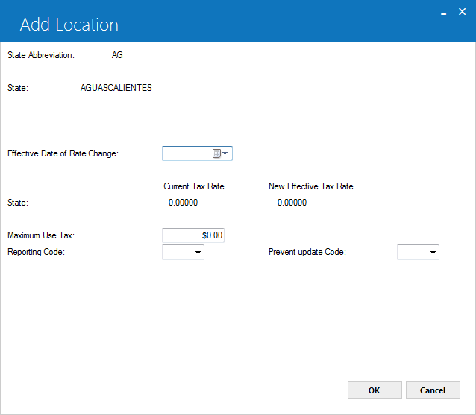Minimize the Add Location window
The image size is (476, 415).
(x=443, y=13)
